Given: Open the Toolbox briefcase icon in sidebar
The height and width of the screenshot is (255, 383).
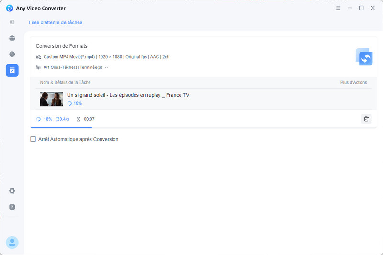Looking at the screenshot, I should (12, 38).
